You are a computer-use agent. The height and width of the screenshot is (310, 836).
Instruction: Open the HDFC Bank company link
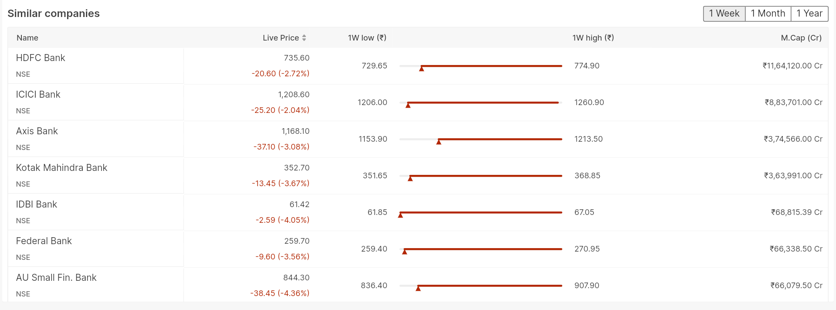coord(41,58)
